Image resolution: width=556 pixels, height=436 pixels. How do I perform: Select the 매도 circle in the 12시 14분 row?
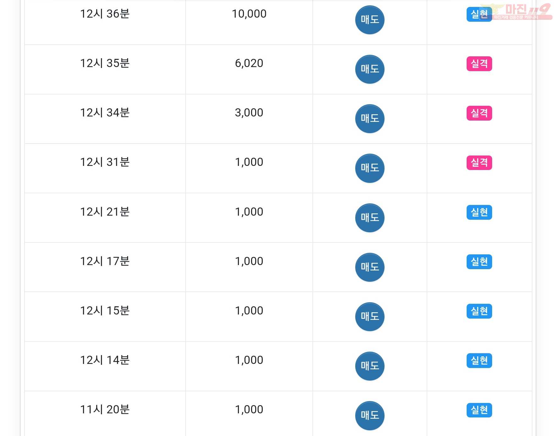(x=370, y=366)
